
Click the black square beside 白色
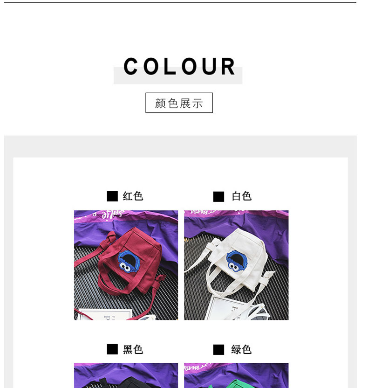[x=218, y=197]
